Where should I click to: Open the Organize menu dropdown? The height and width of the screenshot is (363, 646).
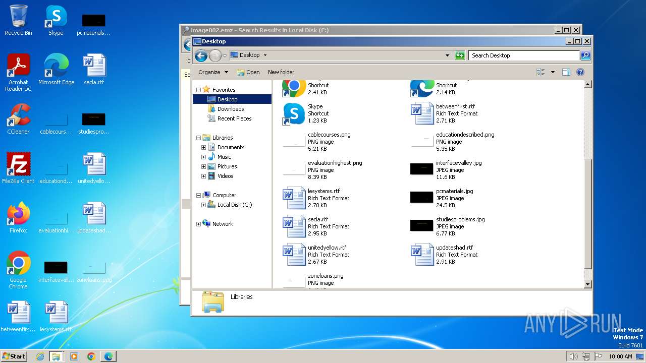pos(213,72)
